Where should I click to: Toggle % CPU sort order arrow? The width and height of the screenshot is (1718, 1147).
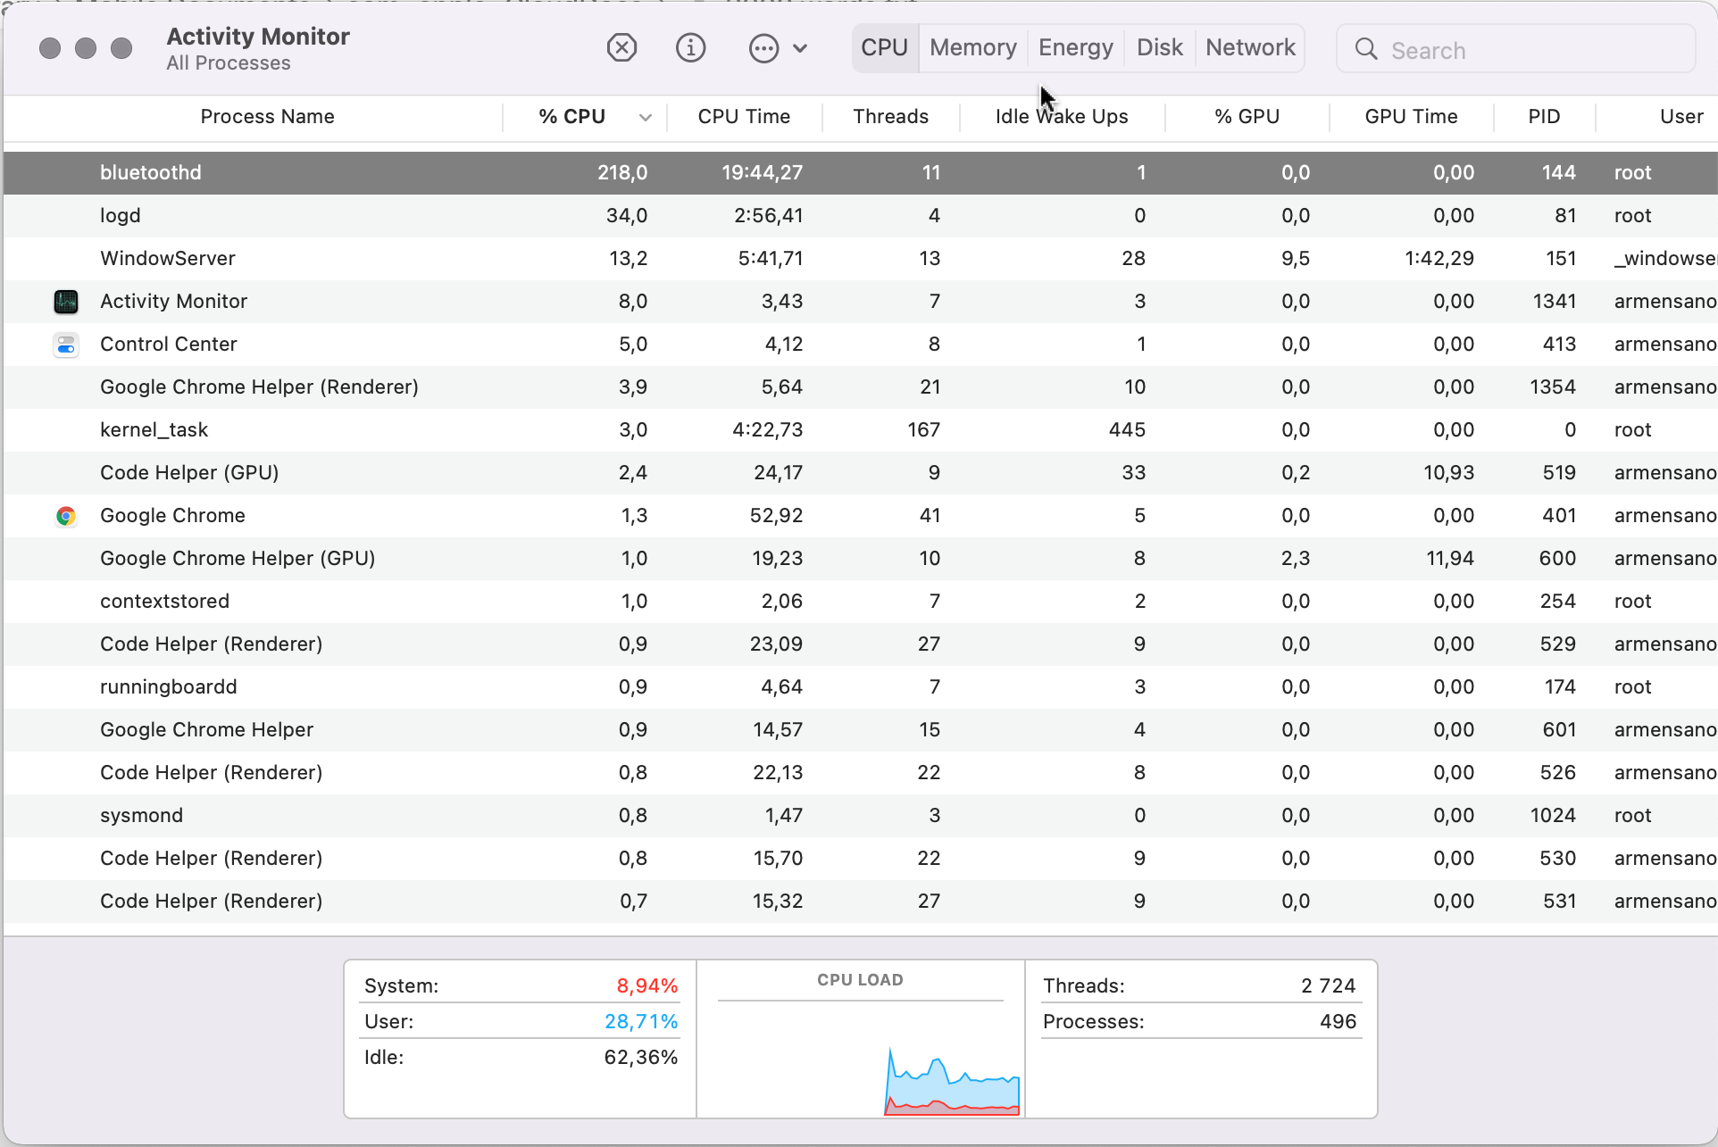pos(645,117)
